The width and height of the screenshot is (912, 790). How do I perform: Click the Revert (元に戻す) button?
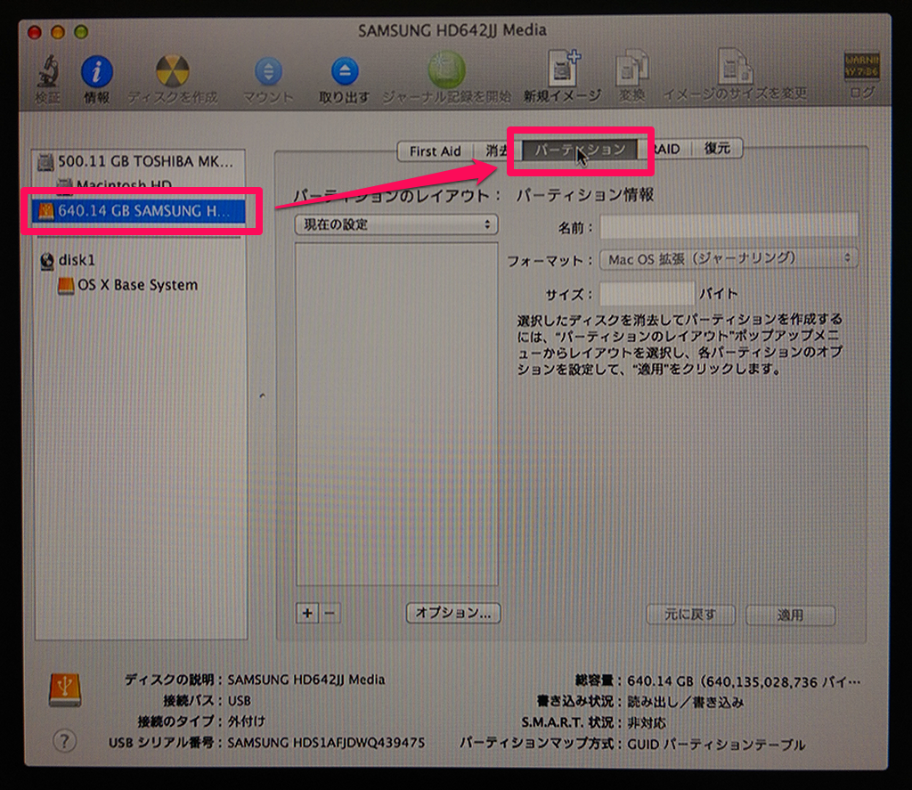(690, 615)
